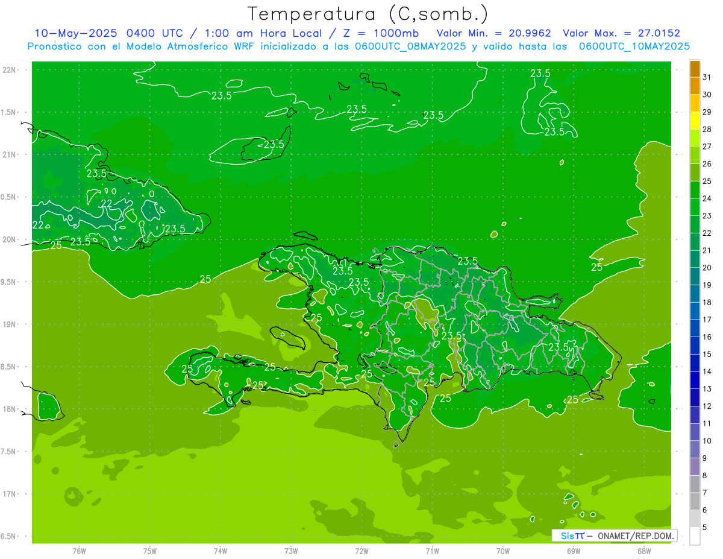Click the 17N latitude axis label
723x559 pixels.
tap(10, 494)
